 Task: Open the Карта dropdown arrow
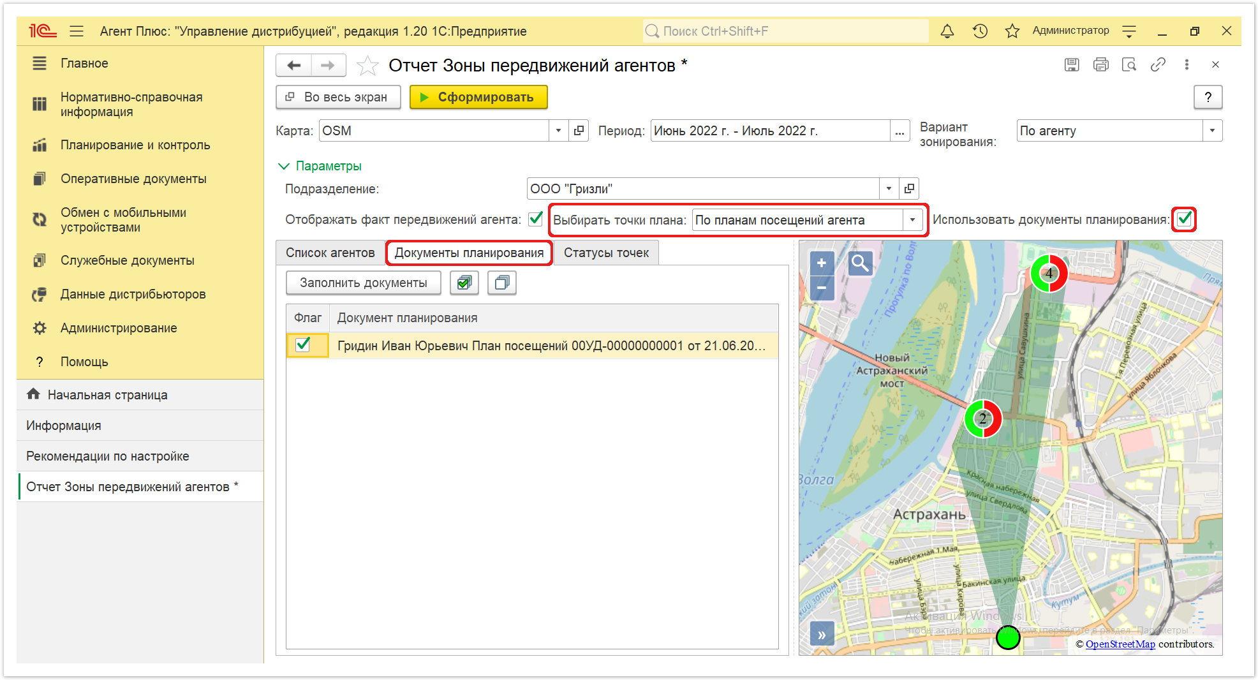pos(558,131)
